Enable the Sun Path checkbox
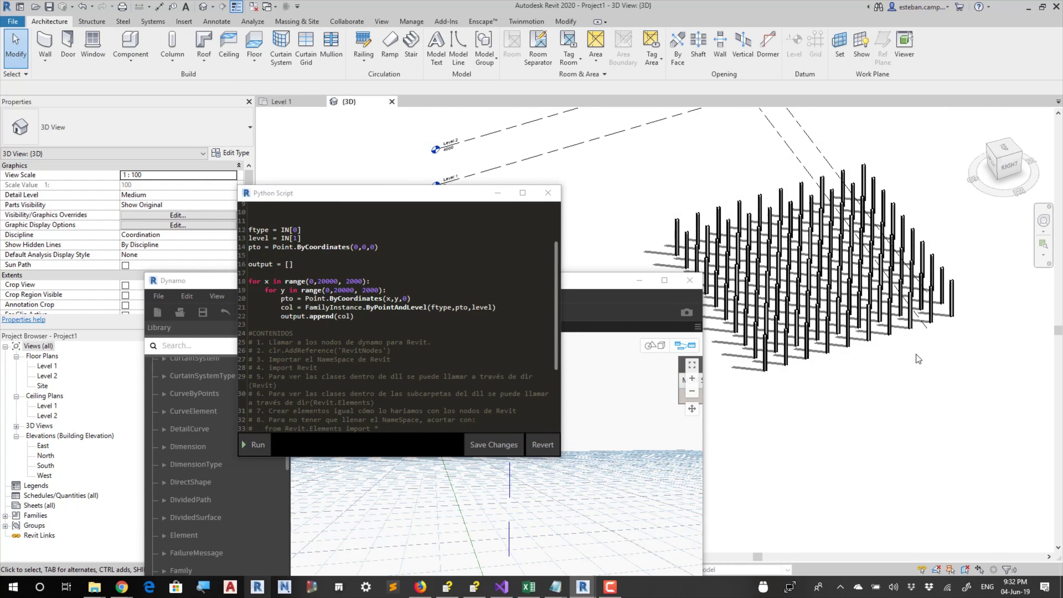 click(125, 266)
